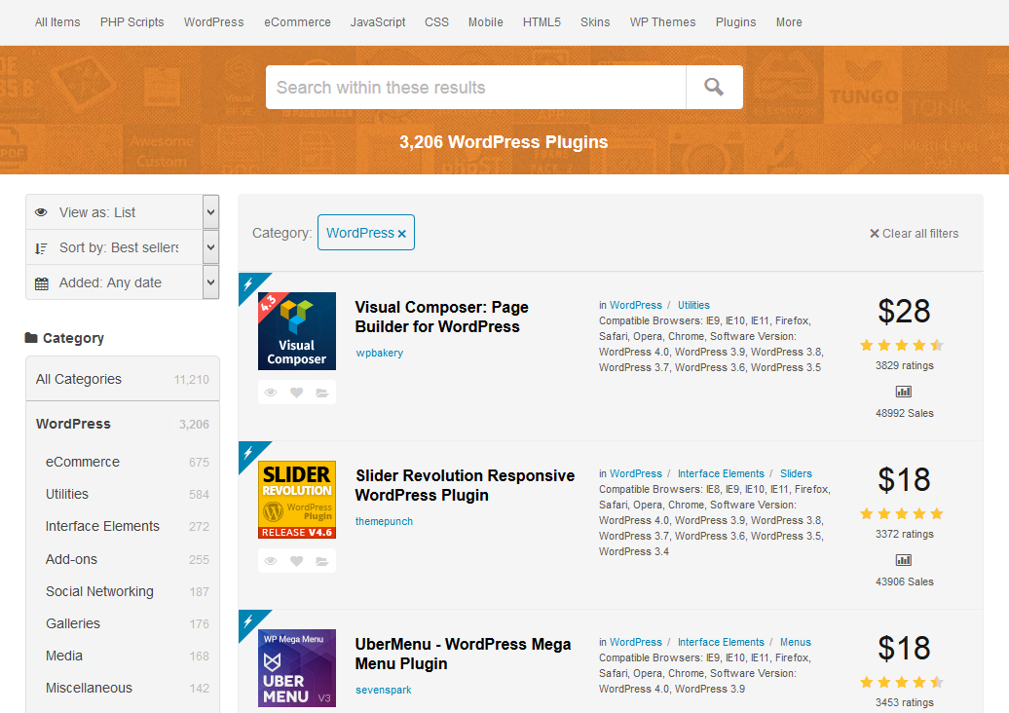
Task: Open the Sort by: Best sellers dropdown
Action: (123, 247)
